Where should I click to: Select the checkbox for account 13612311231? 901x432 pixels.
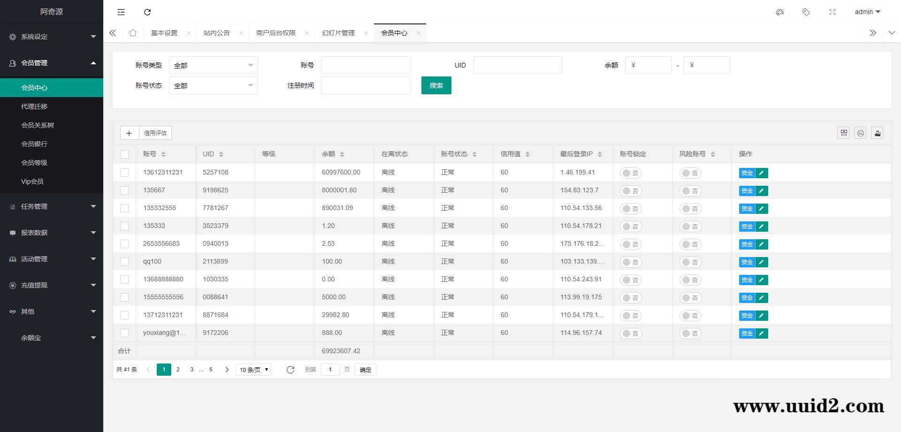tap(124, 173)
